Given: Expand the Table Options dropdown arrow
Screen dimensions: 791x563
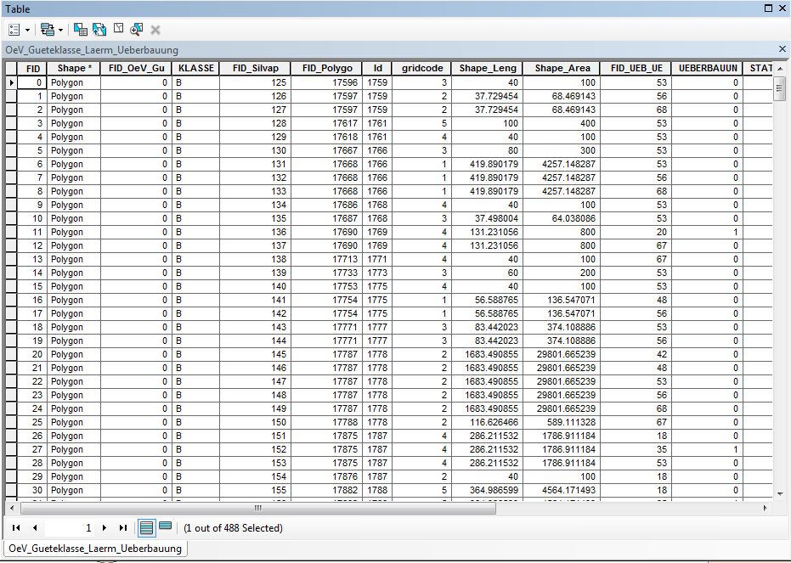Looking at the screenshot, I should [x=27, y=29].
